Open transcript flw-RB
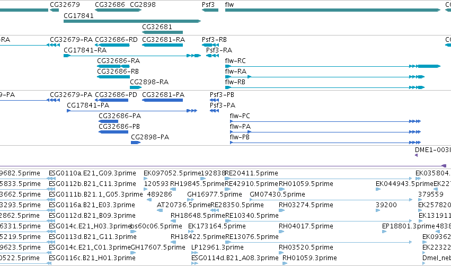 [235, 82]
